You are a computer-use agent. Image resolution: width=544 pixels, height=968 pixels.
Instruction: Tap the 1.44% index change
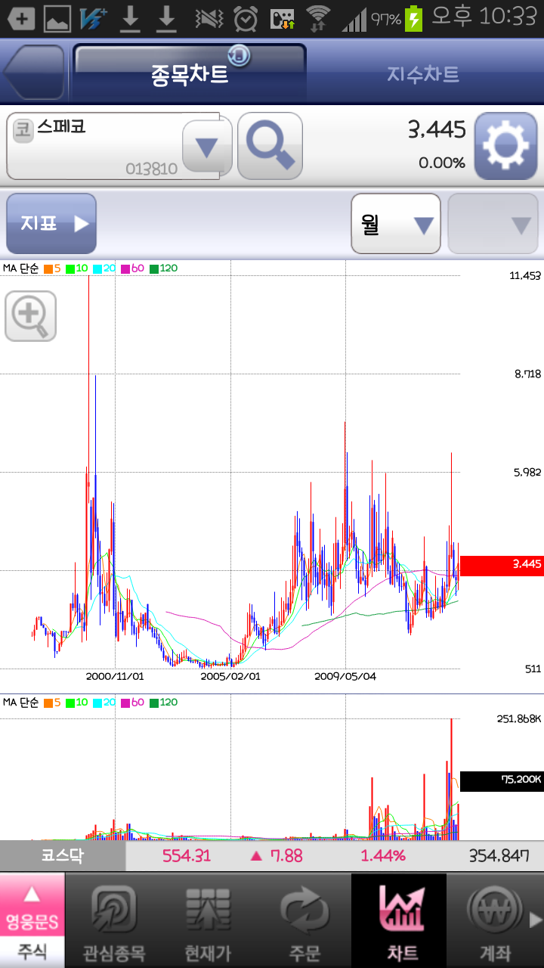[383, 856]
